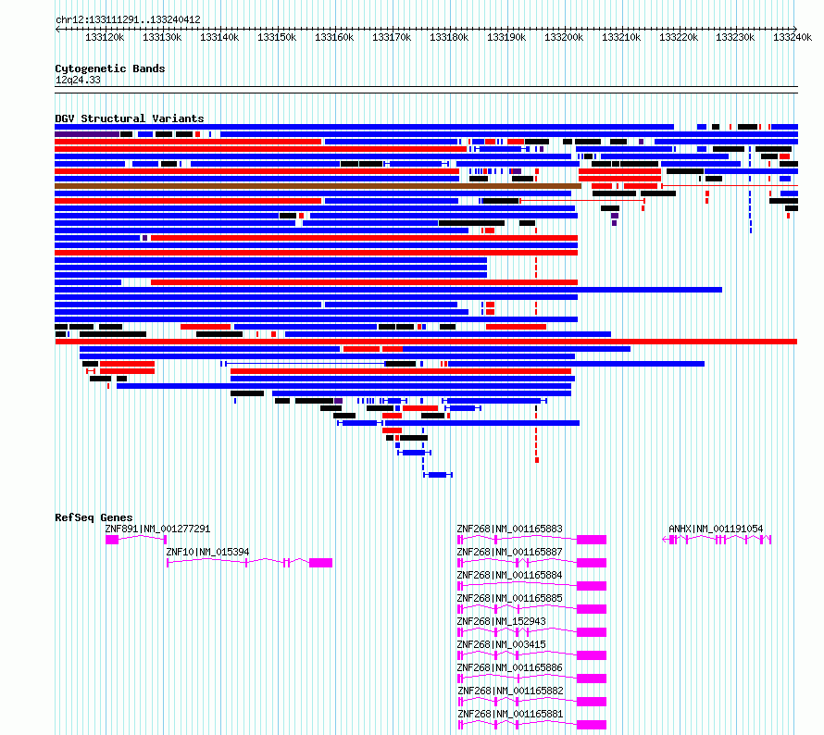Open the ZNF10|NM_015394 gene label

pyautogui.click(x=207, y=552)
